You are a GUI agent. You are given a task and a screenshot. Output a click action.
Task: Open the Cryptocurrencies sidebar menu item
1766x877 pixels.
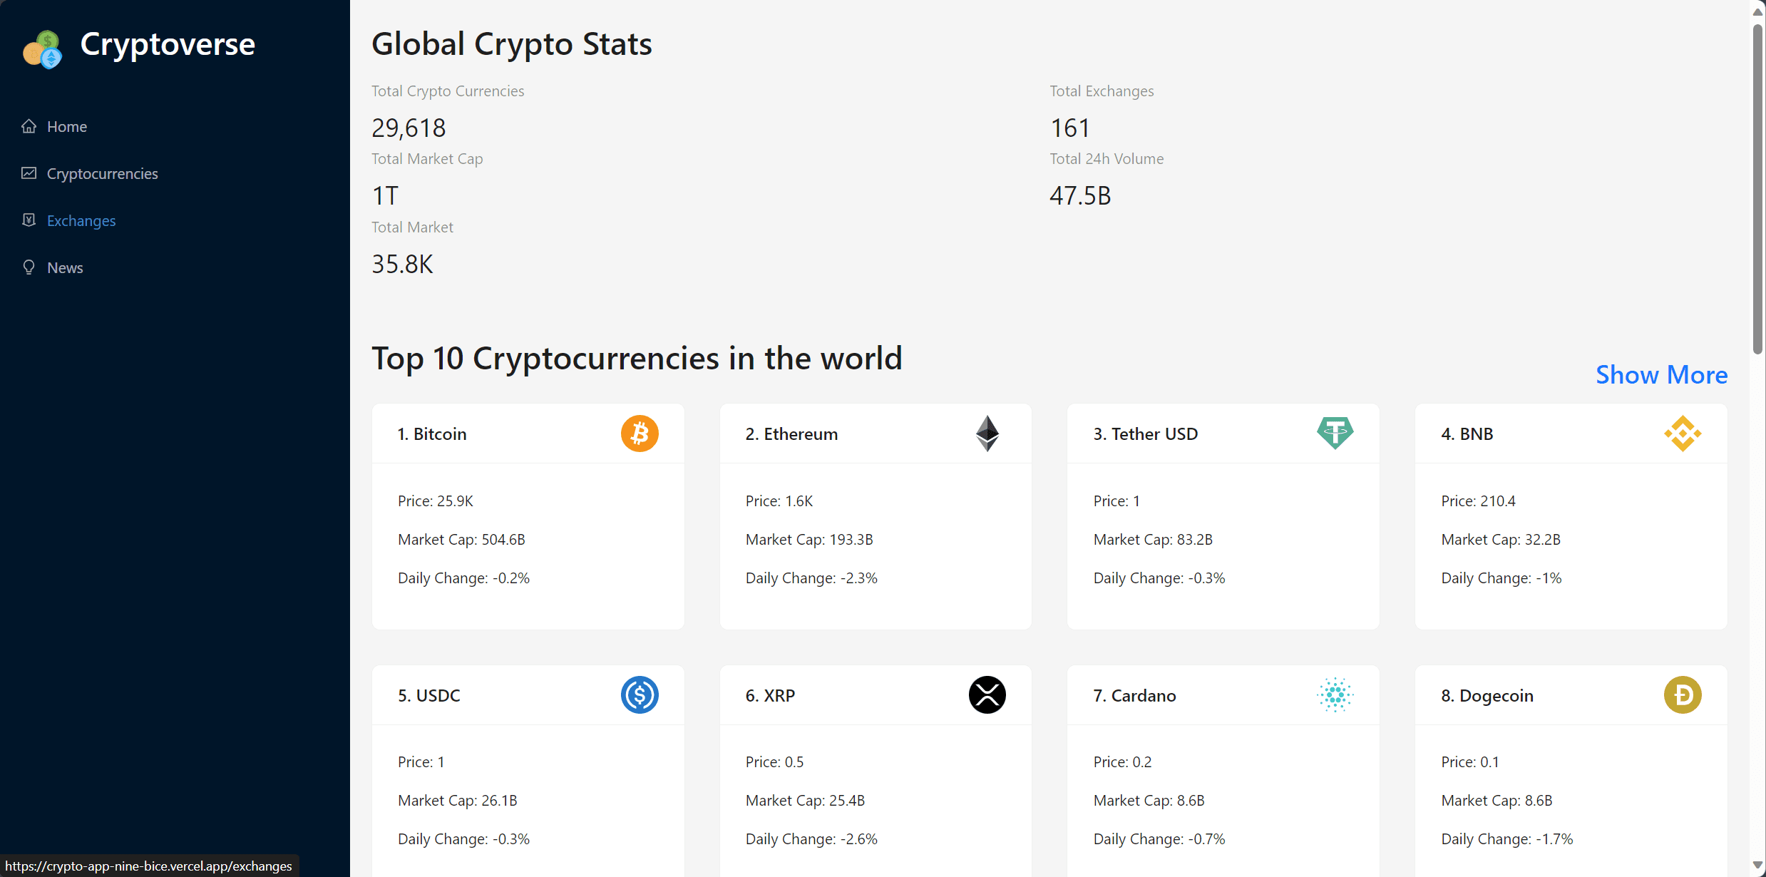pos(102,173)
